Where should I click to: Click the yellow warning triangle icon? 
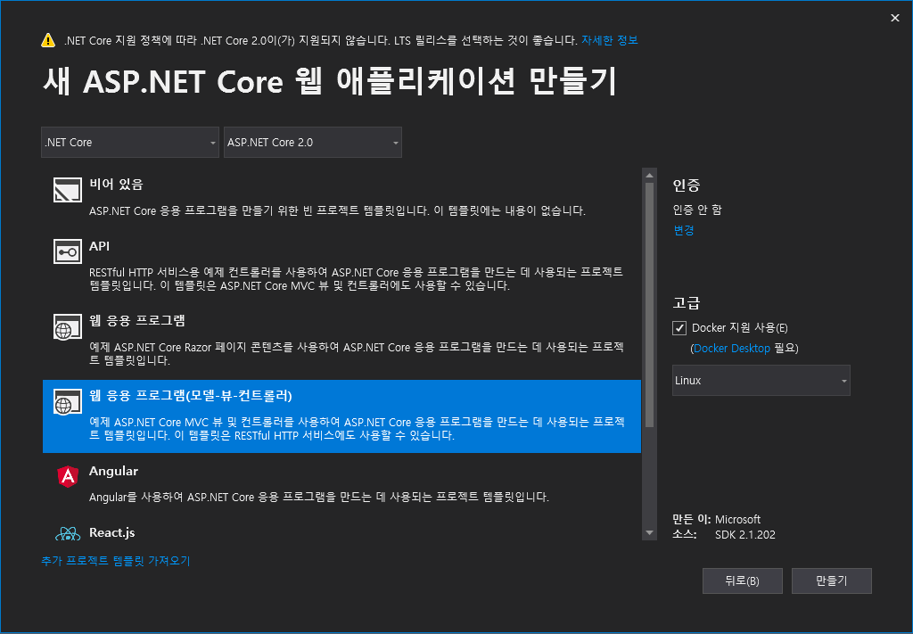48,40
